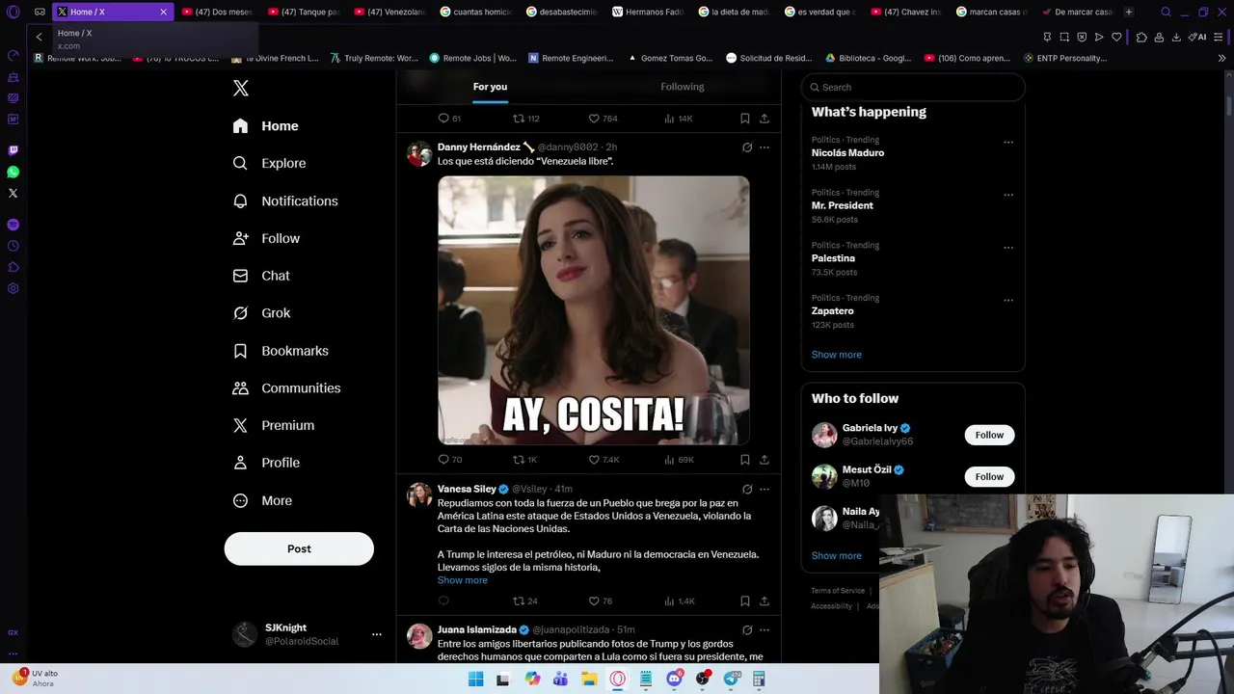Bookmark Vanesa Siley's post
Image resolution: width=1234 pixels, height=694 pixels.
click(745, 601)
